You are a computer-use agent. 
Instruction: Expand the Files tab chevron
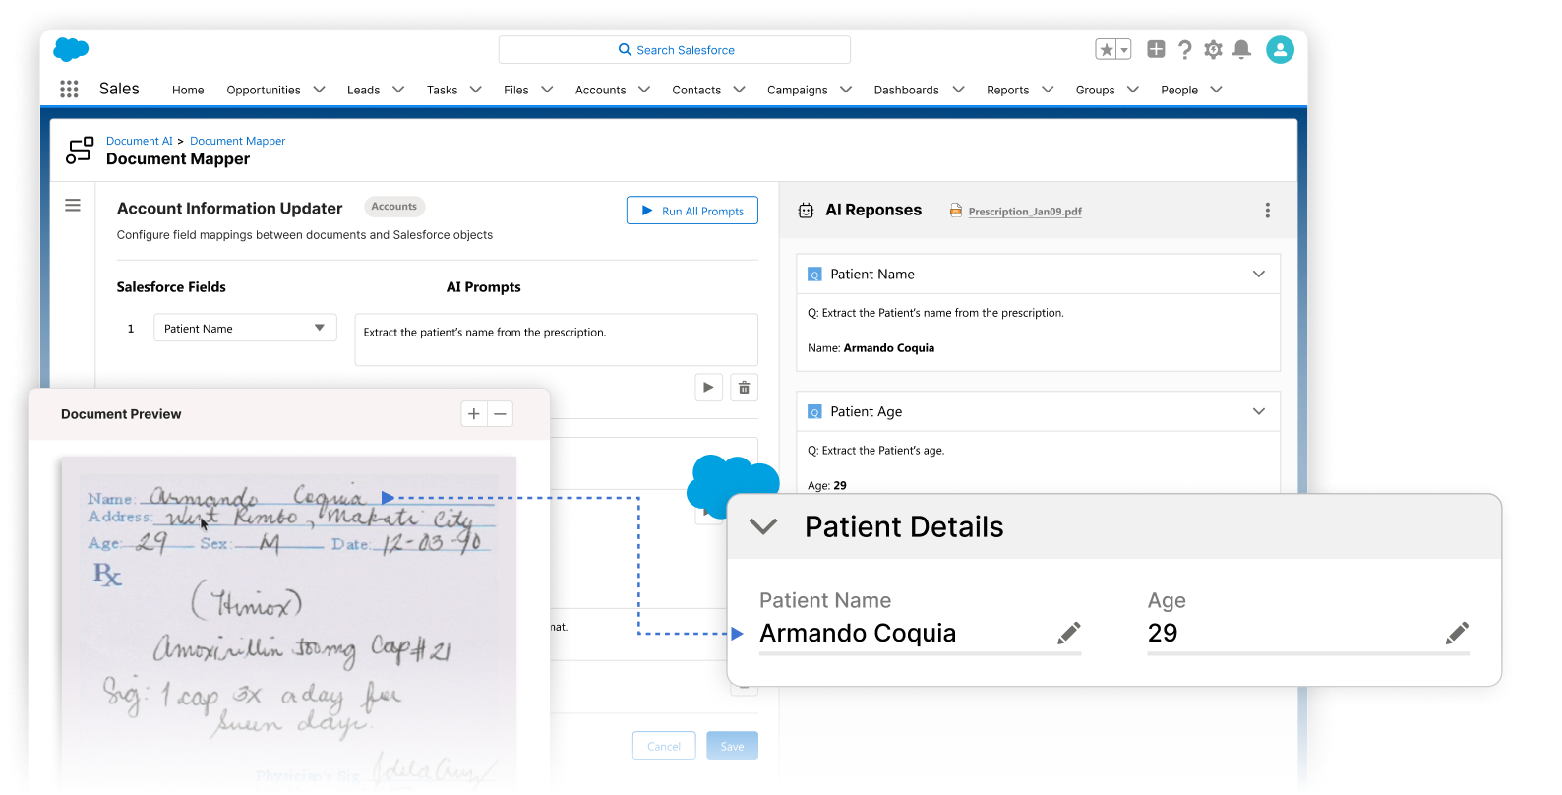point(548,89)
